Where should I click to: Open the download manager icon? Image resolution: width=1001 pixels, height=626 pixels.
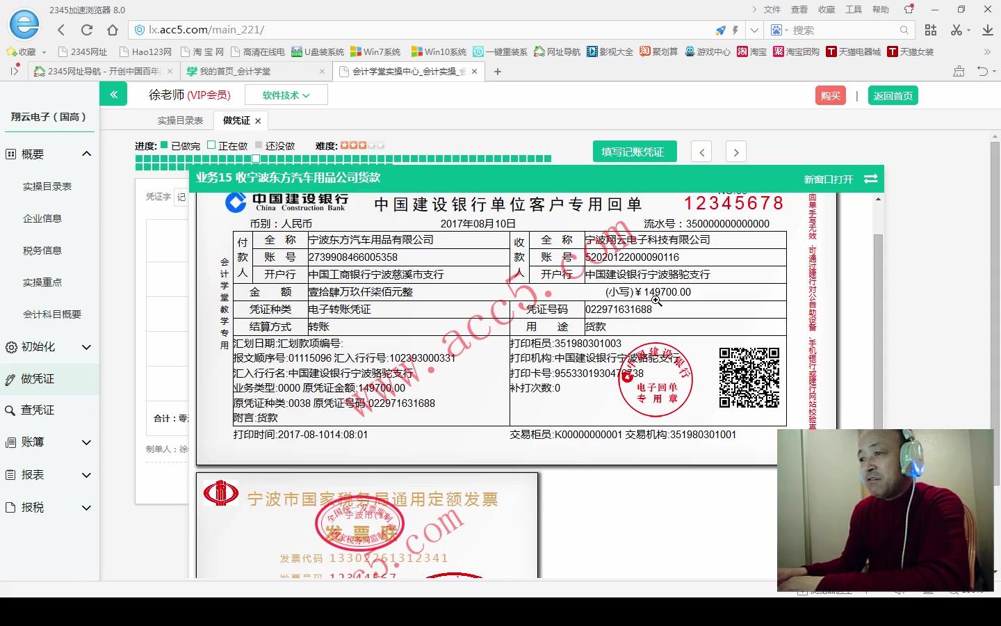click(988, 30)
